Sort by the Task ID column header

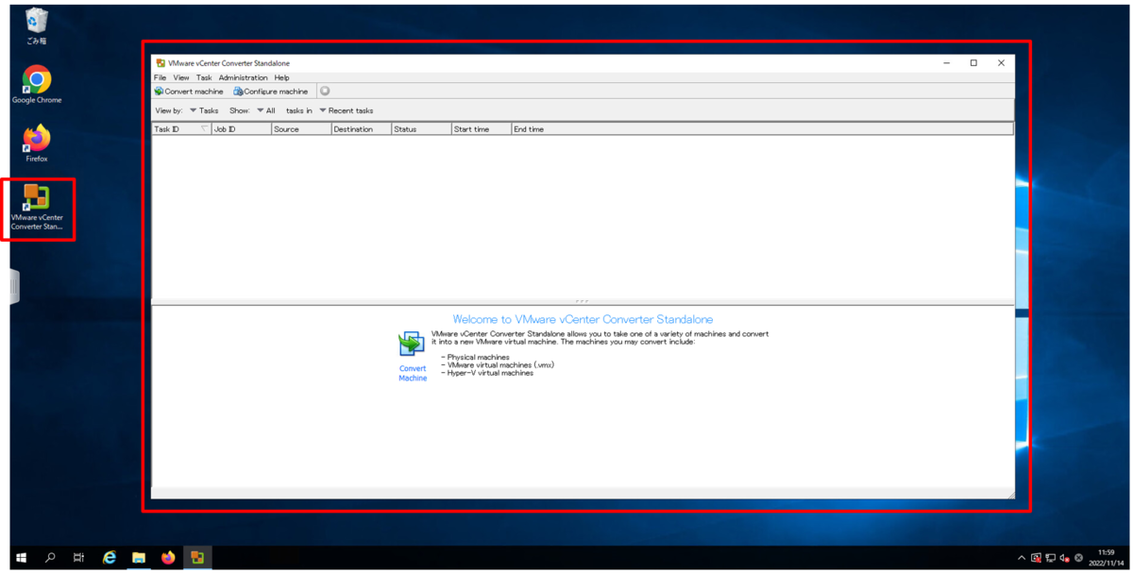pyautogui.click(x=181, y=129)
